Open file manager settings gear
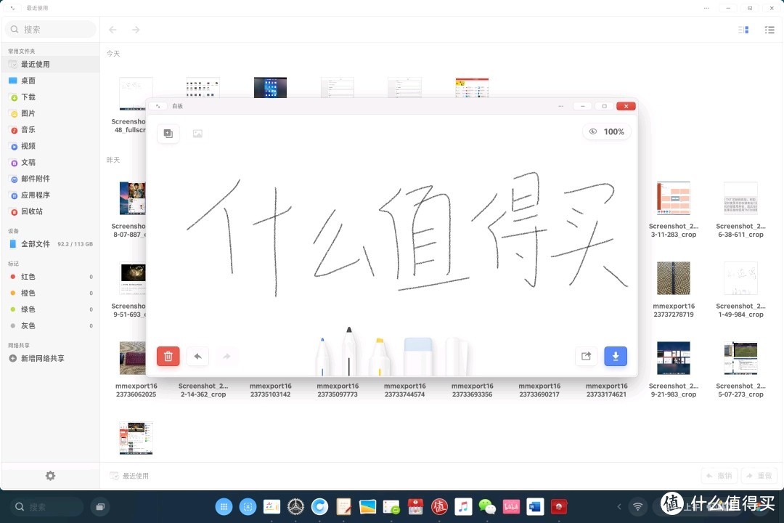Screen dimensions: 784x523 (51, 476)
